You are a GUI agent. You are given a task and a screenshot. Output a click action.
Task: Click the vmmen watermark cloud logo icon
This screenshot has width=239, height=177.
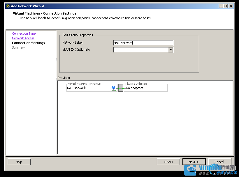tap(190, 170)
